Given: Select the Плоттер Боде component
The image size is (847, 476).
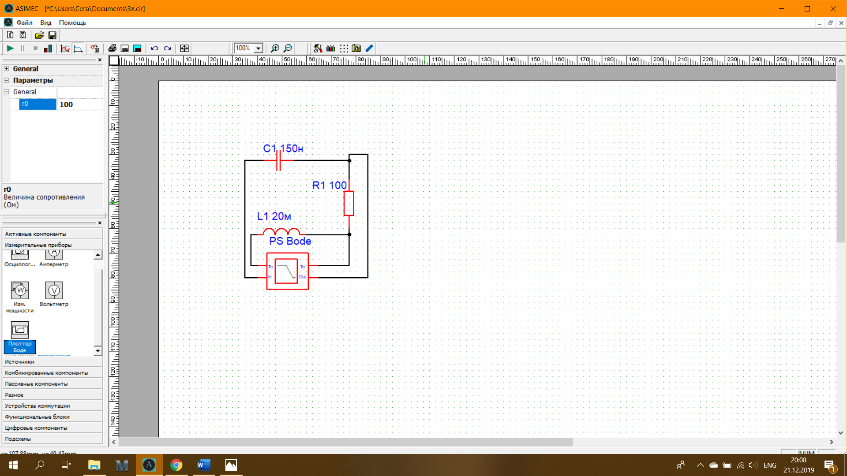Looking at the screenshot, I should click(x=20, y=337).
